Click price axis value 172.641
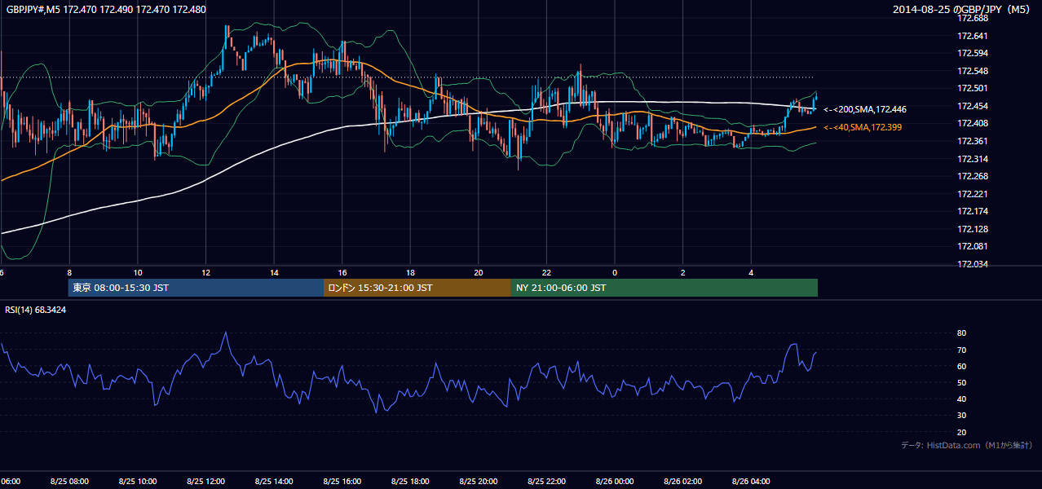Image resolution: width=1042 pixels, height=489 pixels. (972, 36)
